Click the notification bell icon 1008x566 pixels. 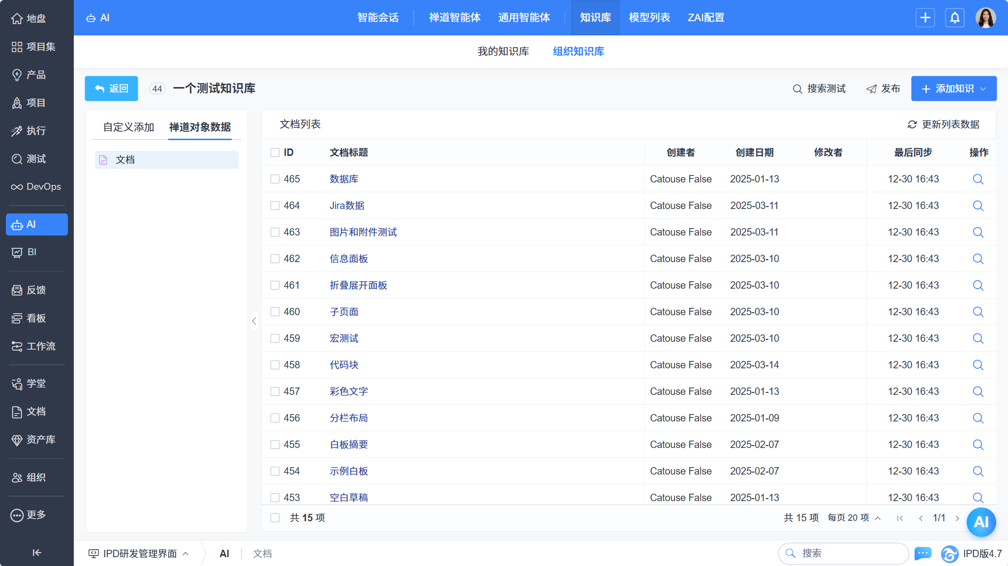(x=954, y=18)
